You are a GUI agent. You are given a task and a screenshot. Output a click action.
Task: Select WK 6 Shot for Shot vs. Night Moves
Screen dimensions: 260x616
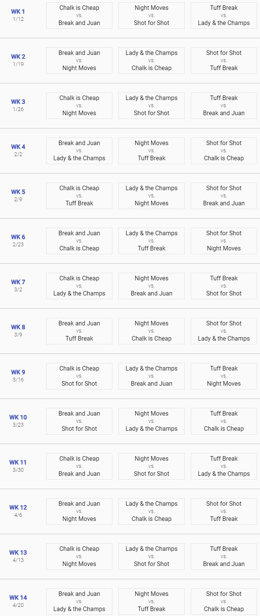click(224, 241)
